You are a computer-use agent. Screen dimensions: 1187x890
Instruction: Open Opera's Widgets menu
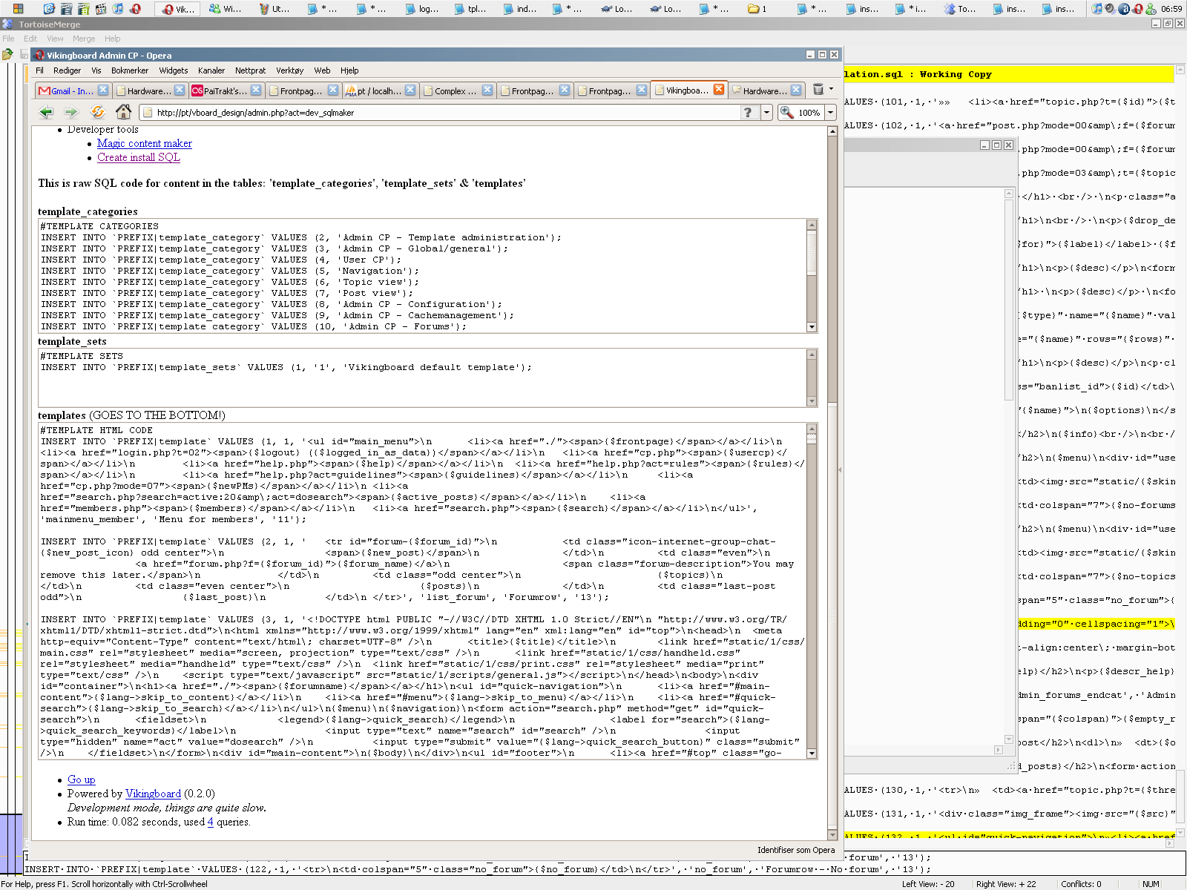[173, 70]
